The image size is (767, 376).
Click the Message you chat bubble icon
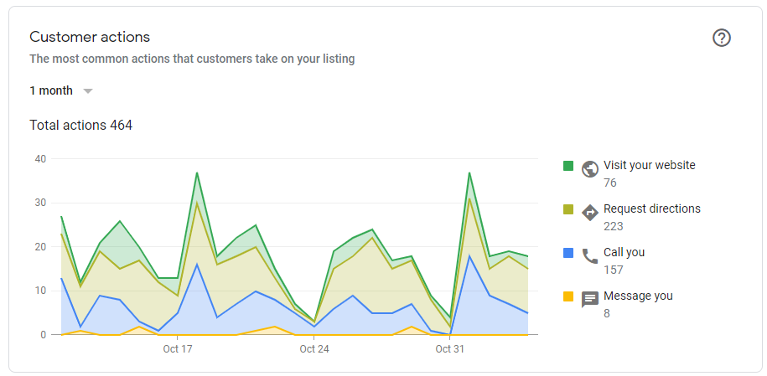click(590, 299)
